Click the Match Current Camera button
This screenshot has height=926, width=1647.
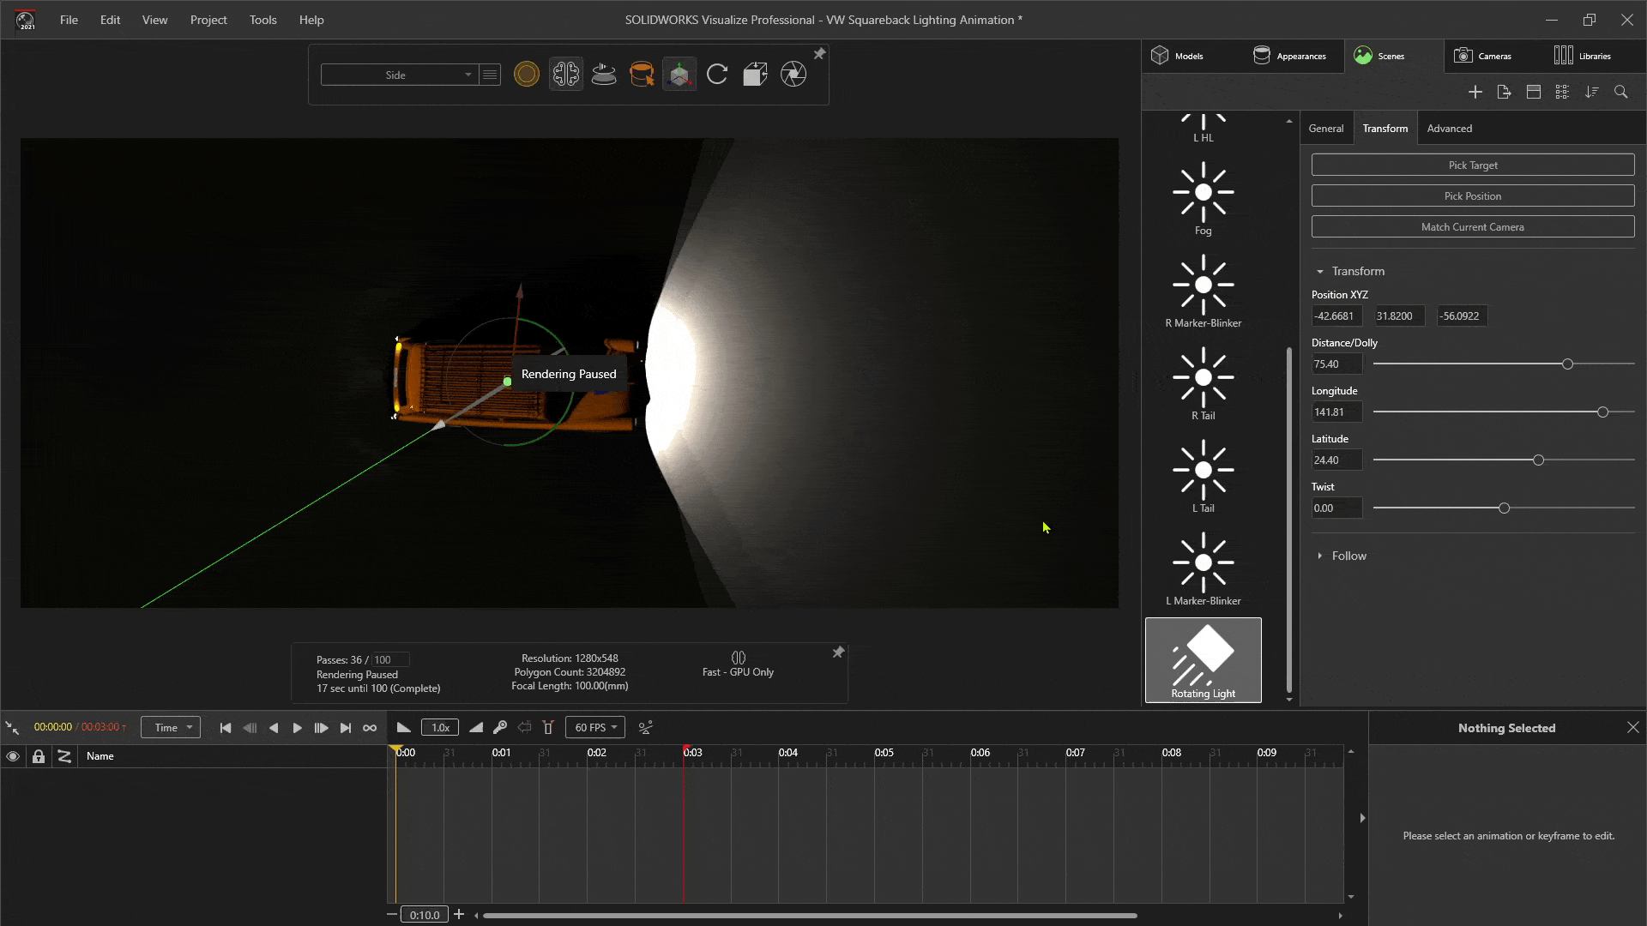[x=1472, y=226]
